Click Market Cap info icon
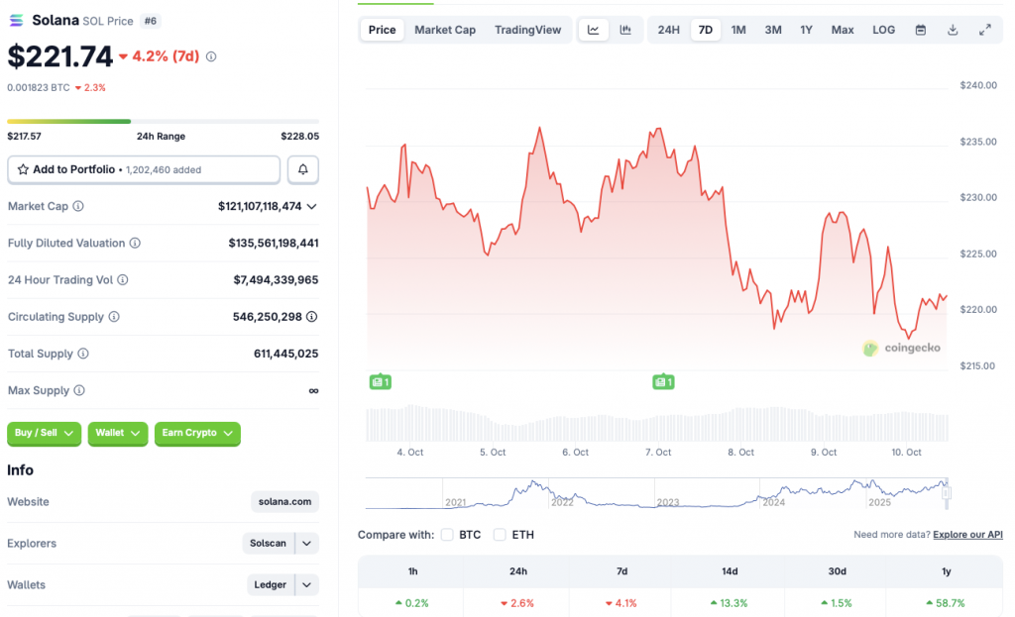This screenshot has height=617, width=1015. coord(78,206)
